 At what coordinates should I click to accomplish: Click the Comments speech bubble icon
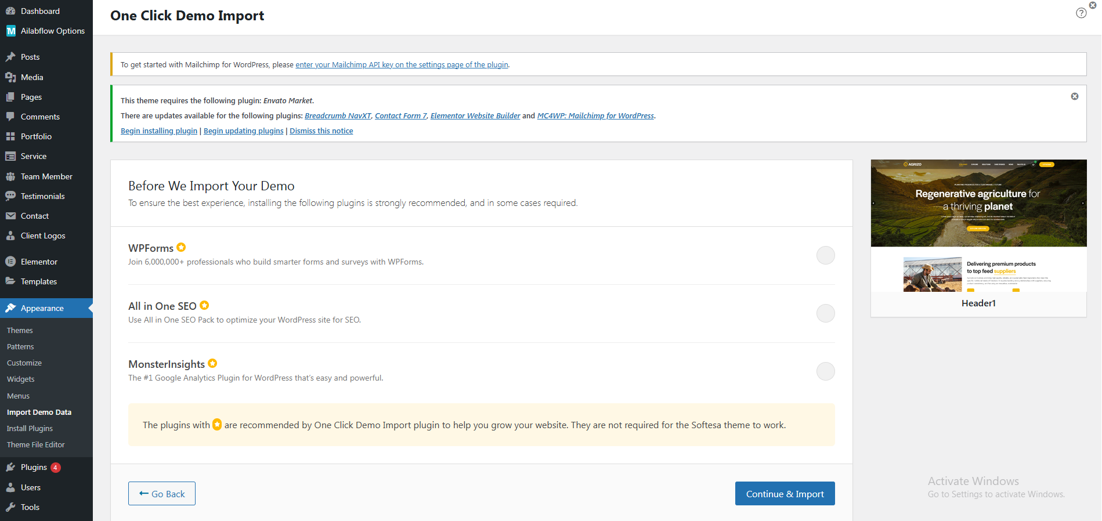(x=10, y=117)
